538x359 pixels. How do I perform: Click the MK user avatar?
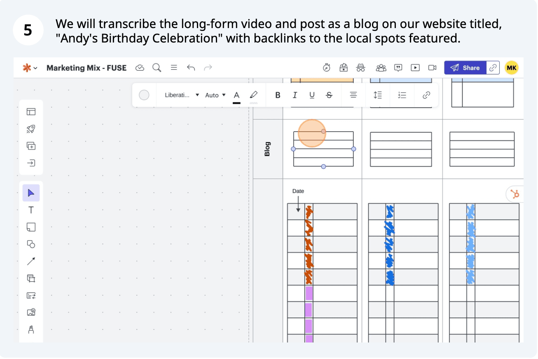click(x=511, y=68)
